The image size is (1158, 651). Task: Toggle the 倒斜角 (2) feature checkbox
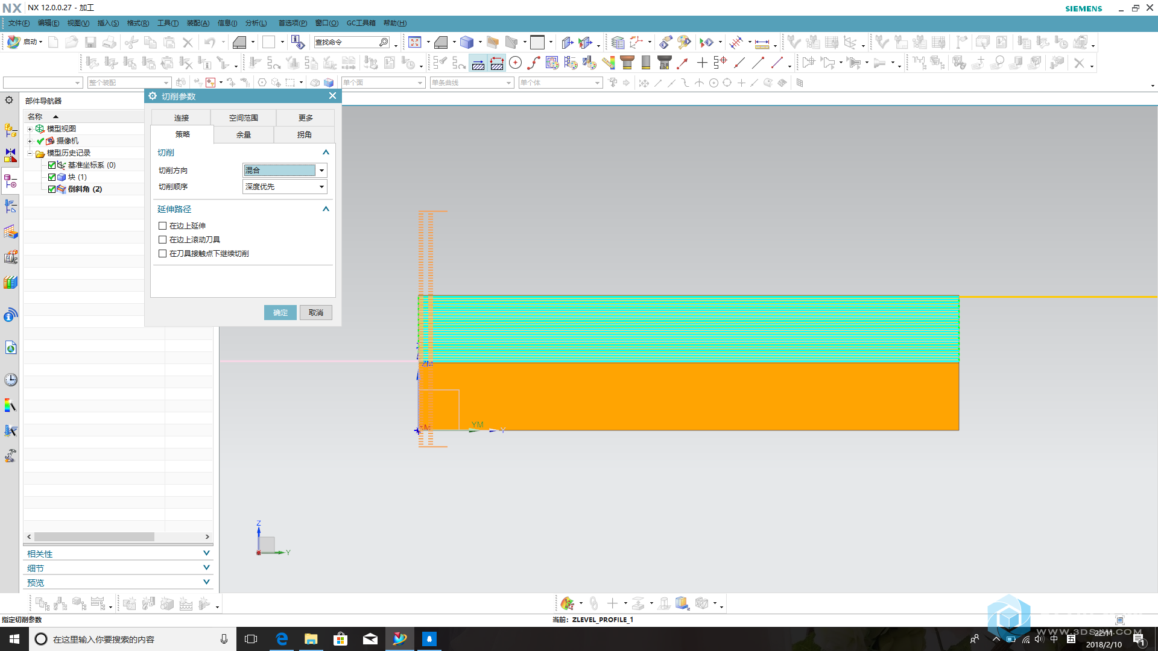[x=52, y=189]
